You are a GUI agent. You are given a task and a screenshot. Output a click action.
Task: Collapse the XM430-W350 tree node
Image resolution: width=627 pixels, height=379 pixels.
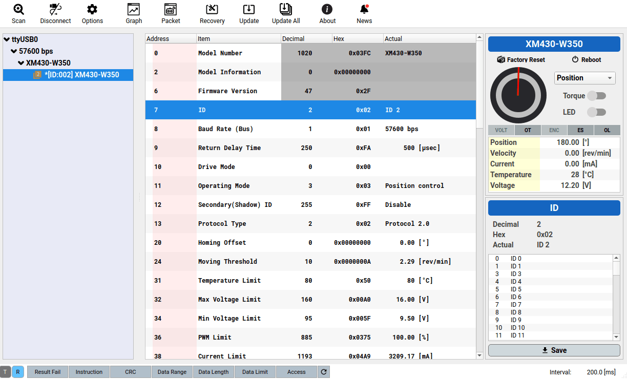[x=21, y=63]
